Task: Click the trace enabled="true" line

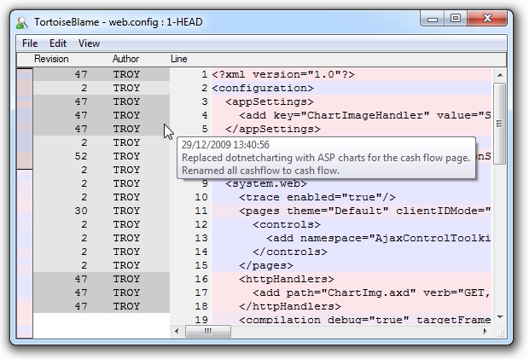Action: pyautogui.click(x=317, y=197)
